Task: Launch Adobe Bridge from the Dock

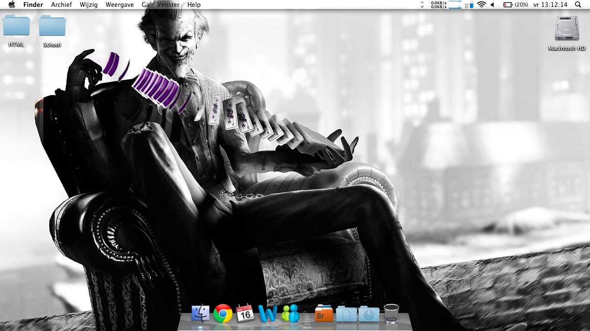Action: pyautogui.click(x=324, y=313)
